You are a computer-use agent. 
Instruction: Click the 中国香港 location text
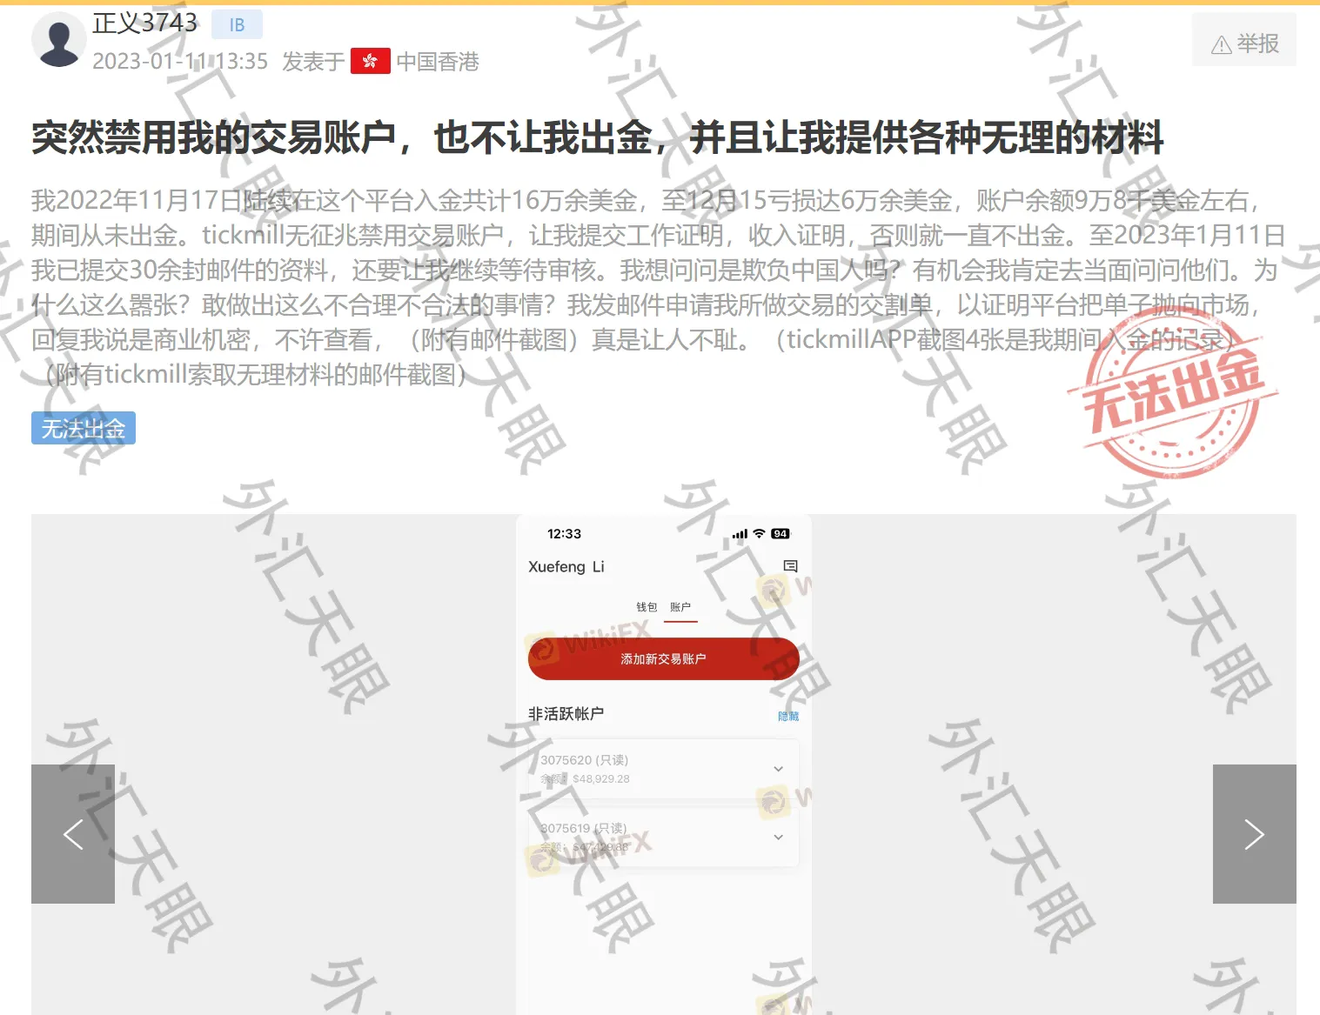(x=438, y=62)
